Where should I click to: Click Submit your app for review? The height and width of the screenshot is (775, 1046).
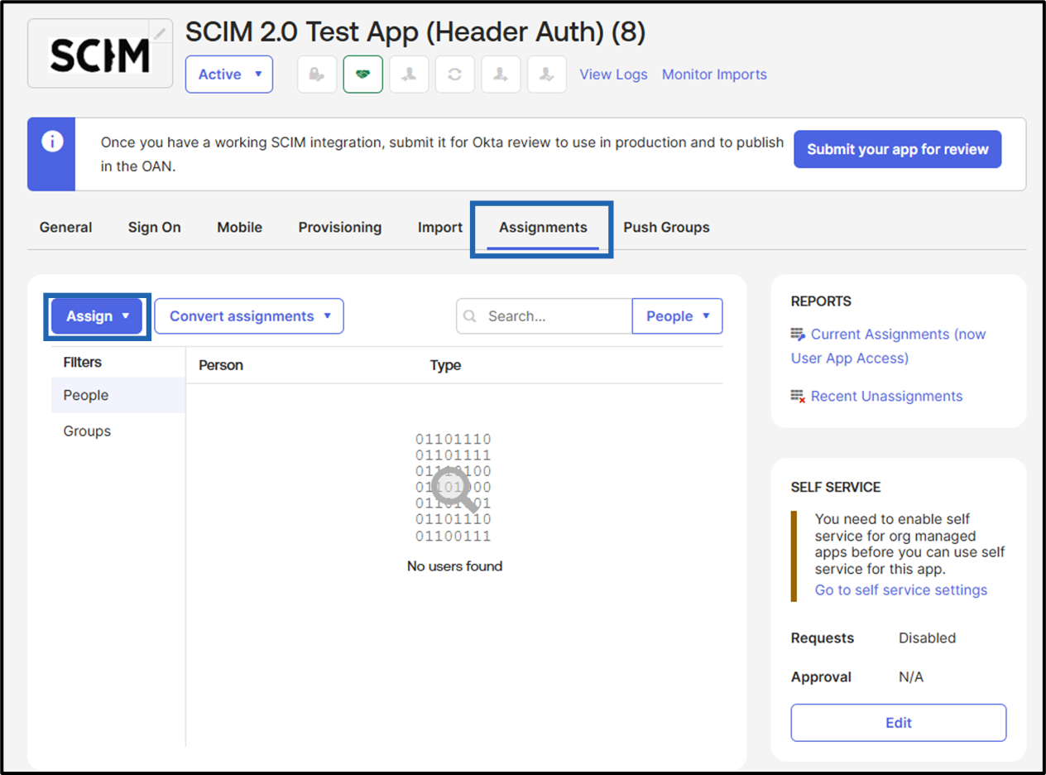click(898, 149)
